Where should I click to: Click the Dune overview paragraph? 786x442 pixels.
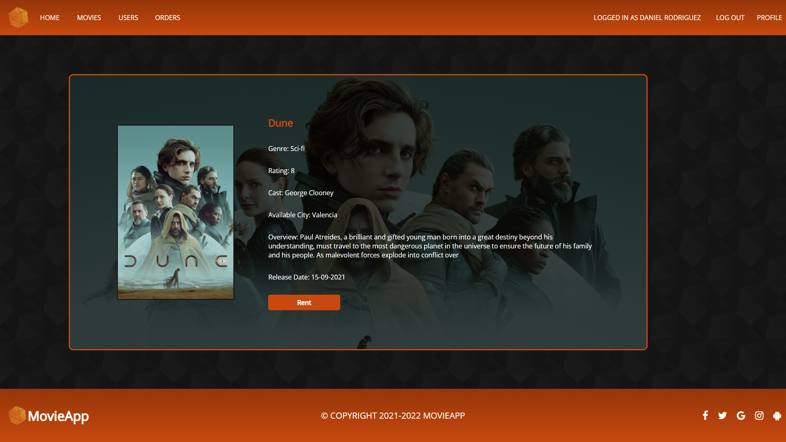(430, 246)
